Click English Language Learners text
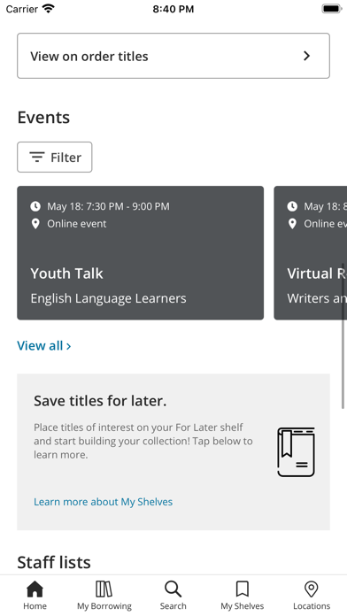This screenshot has width=347, height=616. pyautogui.click(x=109, y=298)
